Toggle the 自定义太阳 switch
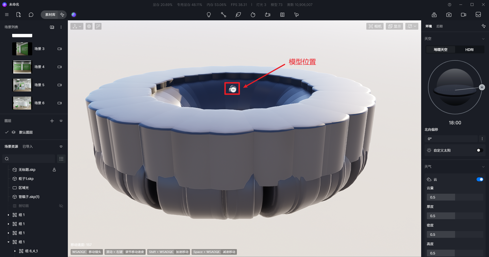Viewport: 489px width, 257px height. click(x=480, y=150)
